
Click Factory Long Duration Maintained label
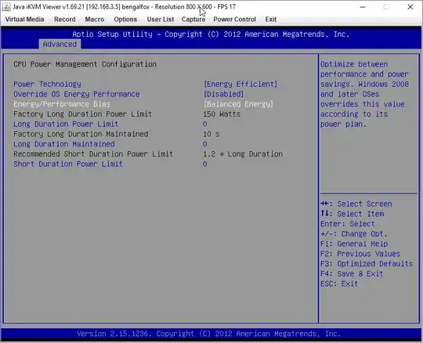tap(81, 134)
